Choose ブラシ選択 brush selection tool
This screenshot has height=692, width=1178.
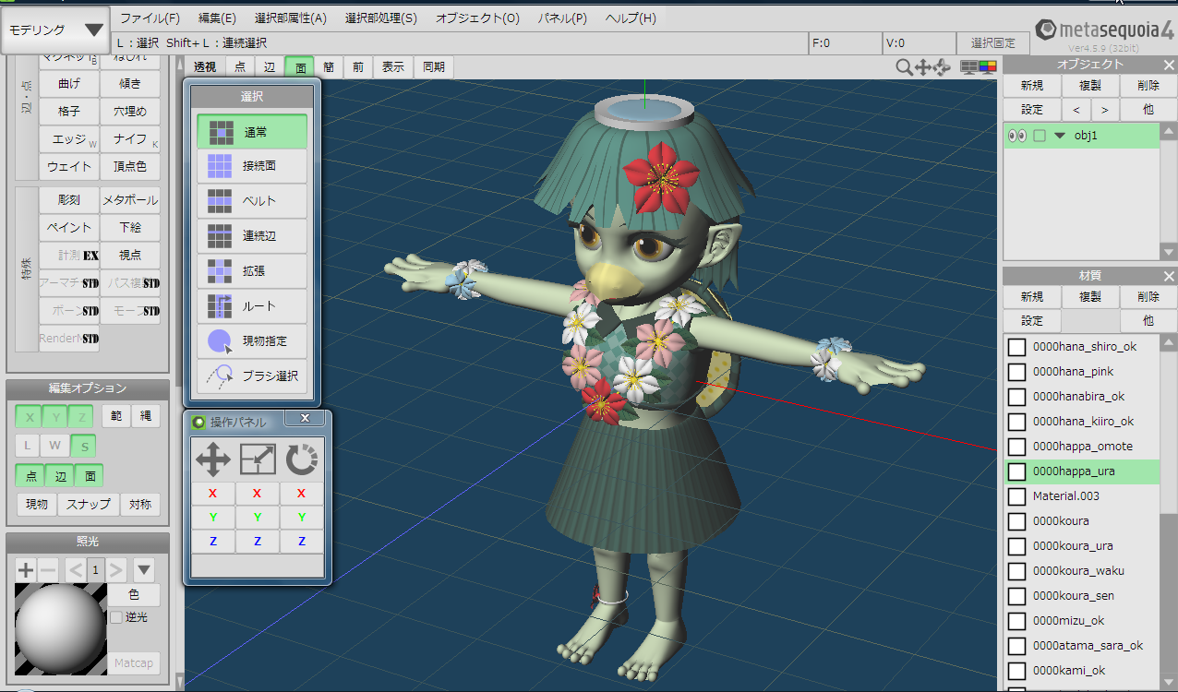click(252, 376)
